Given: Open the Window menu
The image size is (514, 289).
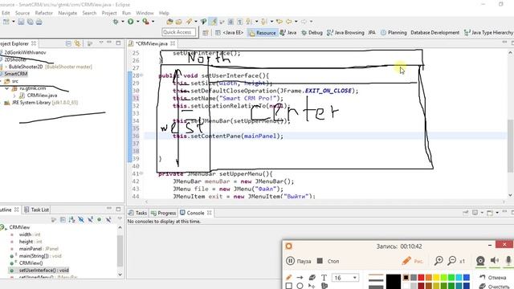Looking at the screenshot, I should click(145, 13).
